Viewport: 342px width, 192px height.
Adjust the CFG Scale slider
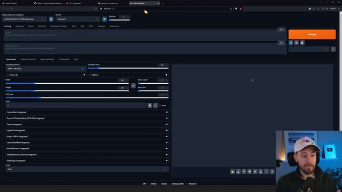pos(87,98)
